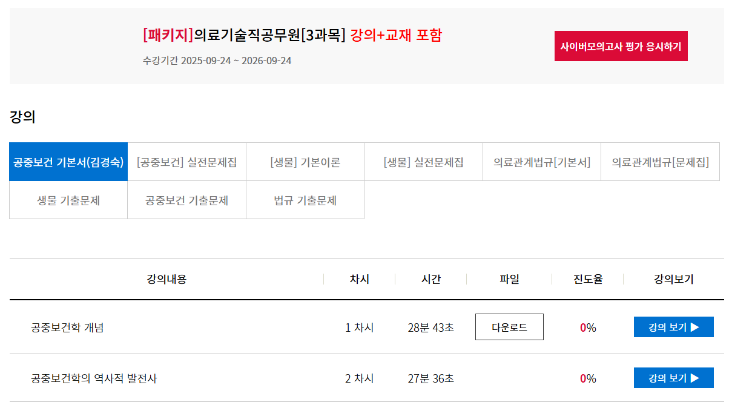This screenshot has width=732, height=405.
Task: Select the 공중보건 기본서(김경숙) tab
Action: [x=68, y=162]
